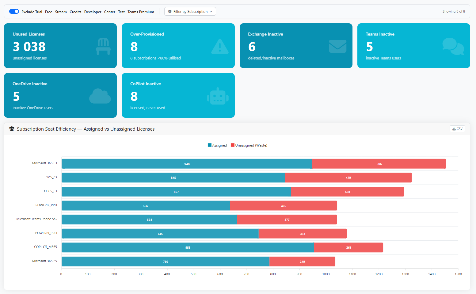This screenshot has width=476, height=294.
Task: Open the OneDrive Inactive card title
Action: tap(30, 84)
